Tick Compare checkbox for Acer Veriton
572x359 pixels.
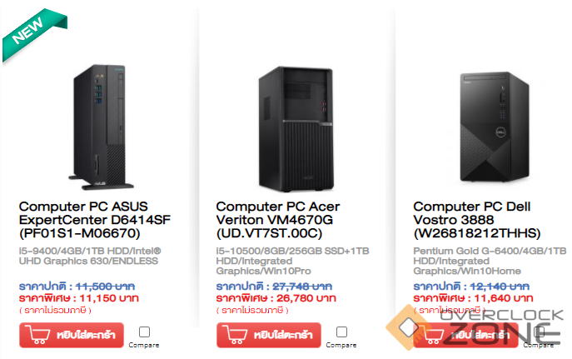tap(341, 332)
